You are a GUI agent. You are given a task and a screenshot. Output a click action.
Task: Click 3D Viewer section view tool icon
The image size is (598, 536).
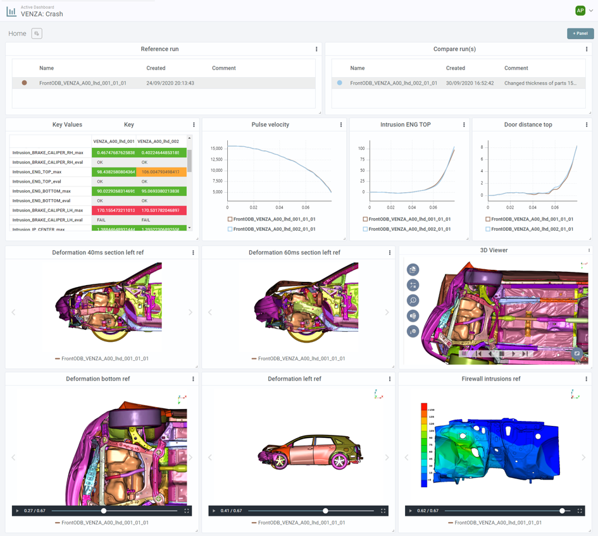pos(413,316)
